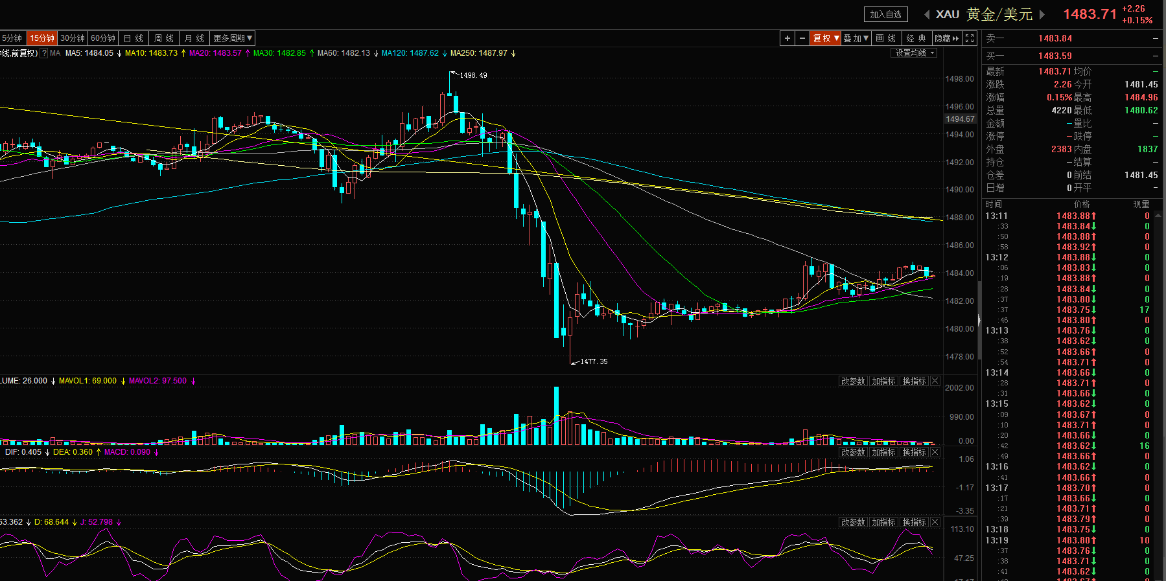The width and height of the screenshot is (1166, 581).
Task: Enter fullscreen chart mode
Action: (x=970, y=38)
